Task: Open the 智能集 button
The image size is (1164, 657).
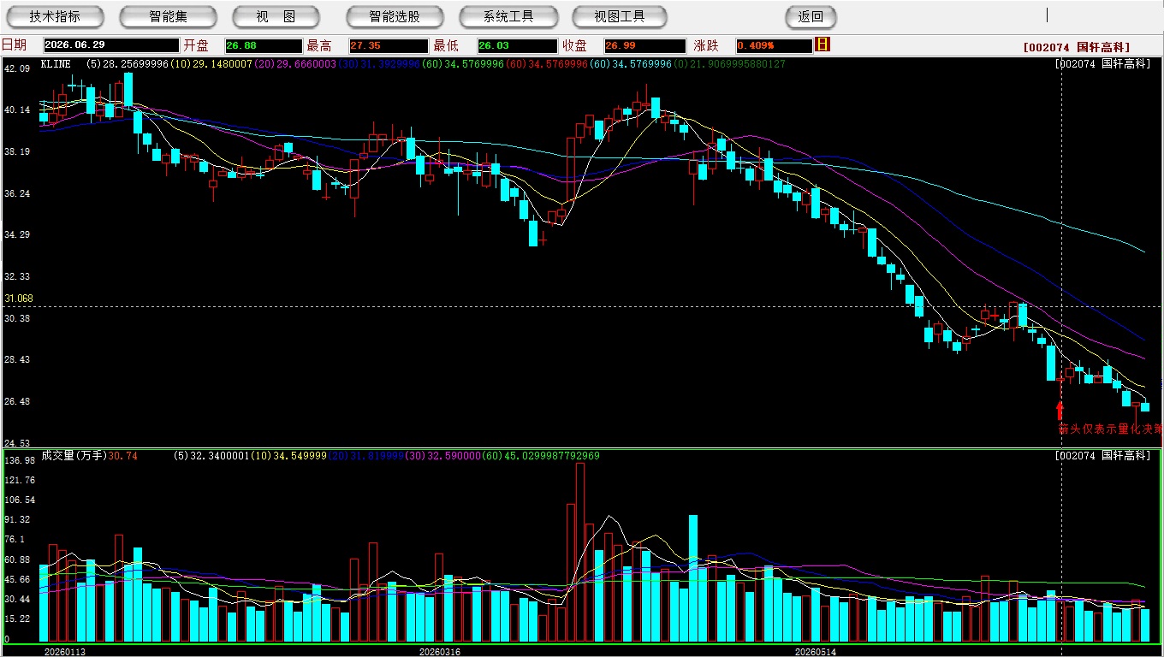Action: tap(168, 16)
